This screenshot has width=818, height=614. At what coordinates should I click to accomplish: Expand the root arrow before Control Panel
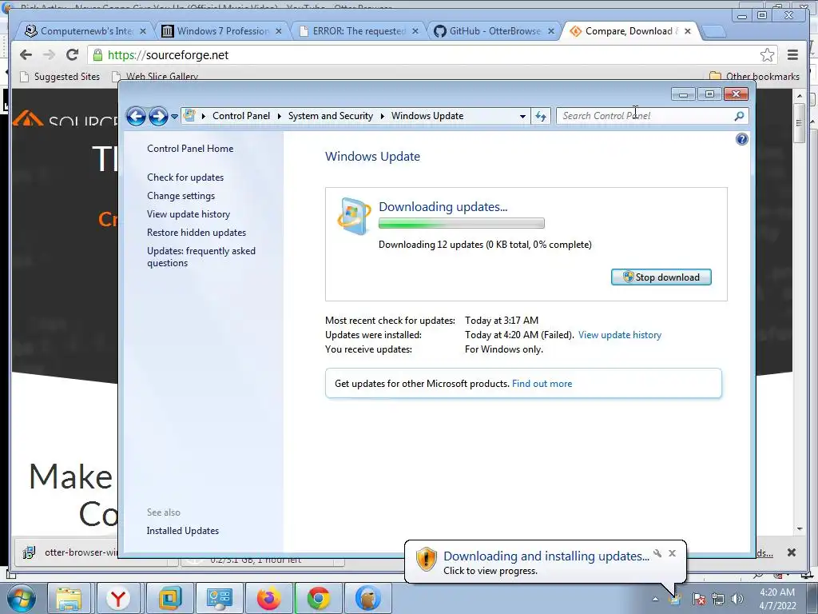pos(204,116)
